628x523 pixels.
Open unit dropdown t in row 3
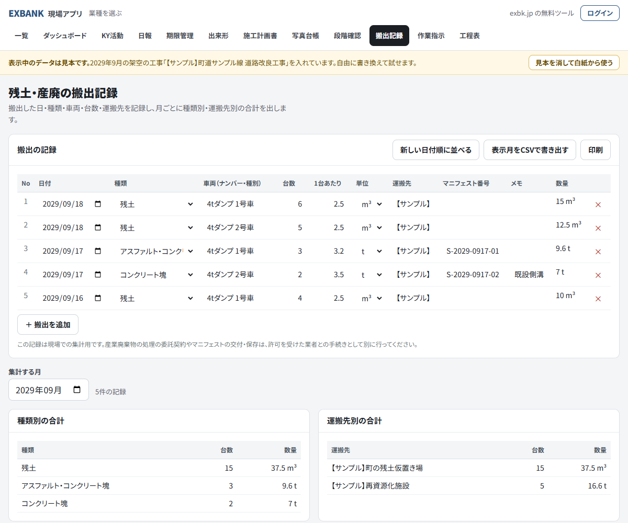pos(372,251)
